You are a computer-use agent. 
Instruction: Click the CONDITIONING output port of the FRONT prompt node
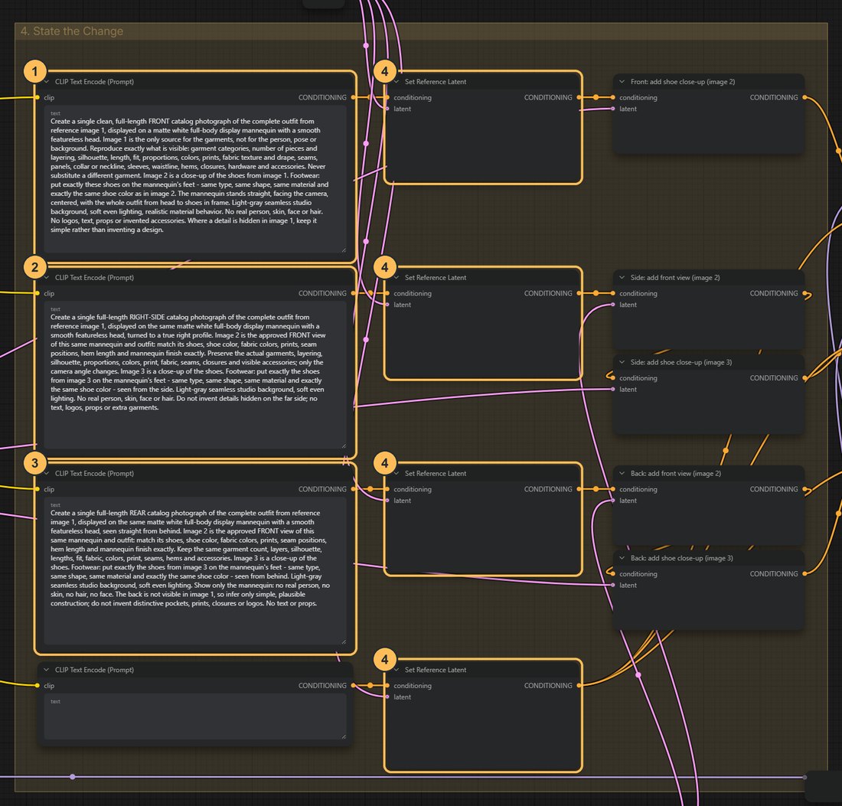(x=354, y=98)
